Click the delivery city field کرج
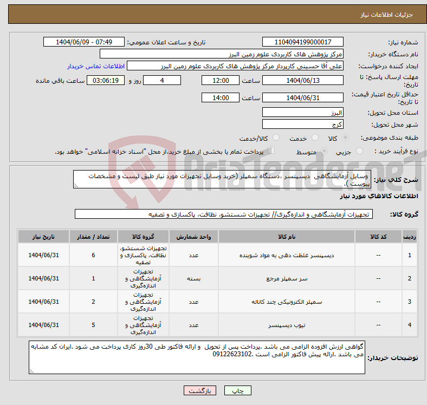Viewport: 427px width, 405px height. click(302, 124)
